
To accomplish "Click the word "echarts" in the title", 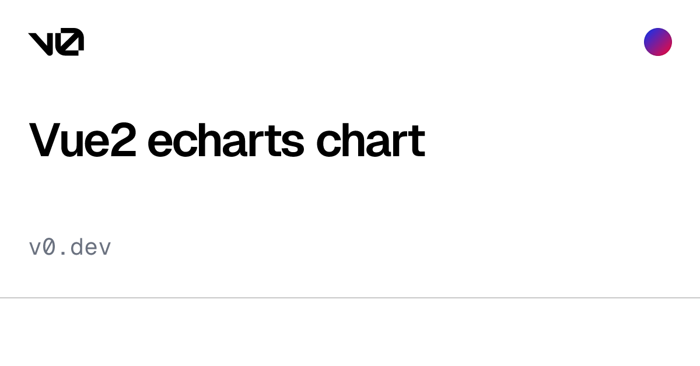I will pyautogui.click(x=226, y=140).
